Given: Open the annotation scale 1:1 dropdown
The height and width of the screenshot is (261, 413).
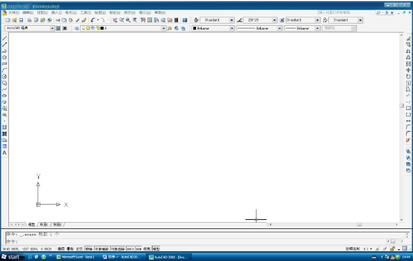Looking at the screenshot, I should click(368, 248).
